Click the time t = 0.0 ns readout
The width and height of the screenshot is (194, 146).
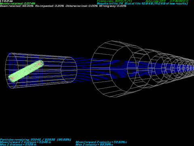coord(6,1)
